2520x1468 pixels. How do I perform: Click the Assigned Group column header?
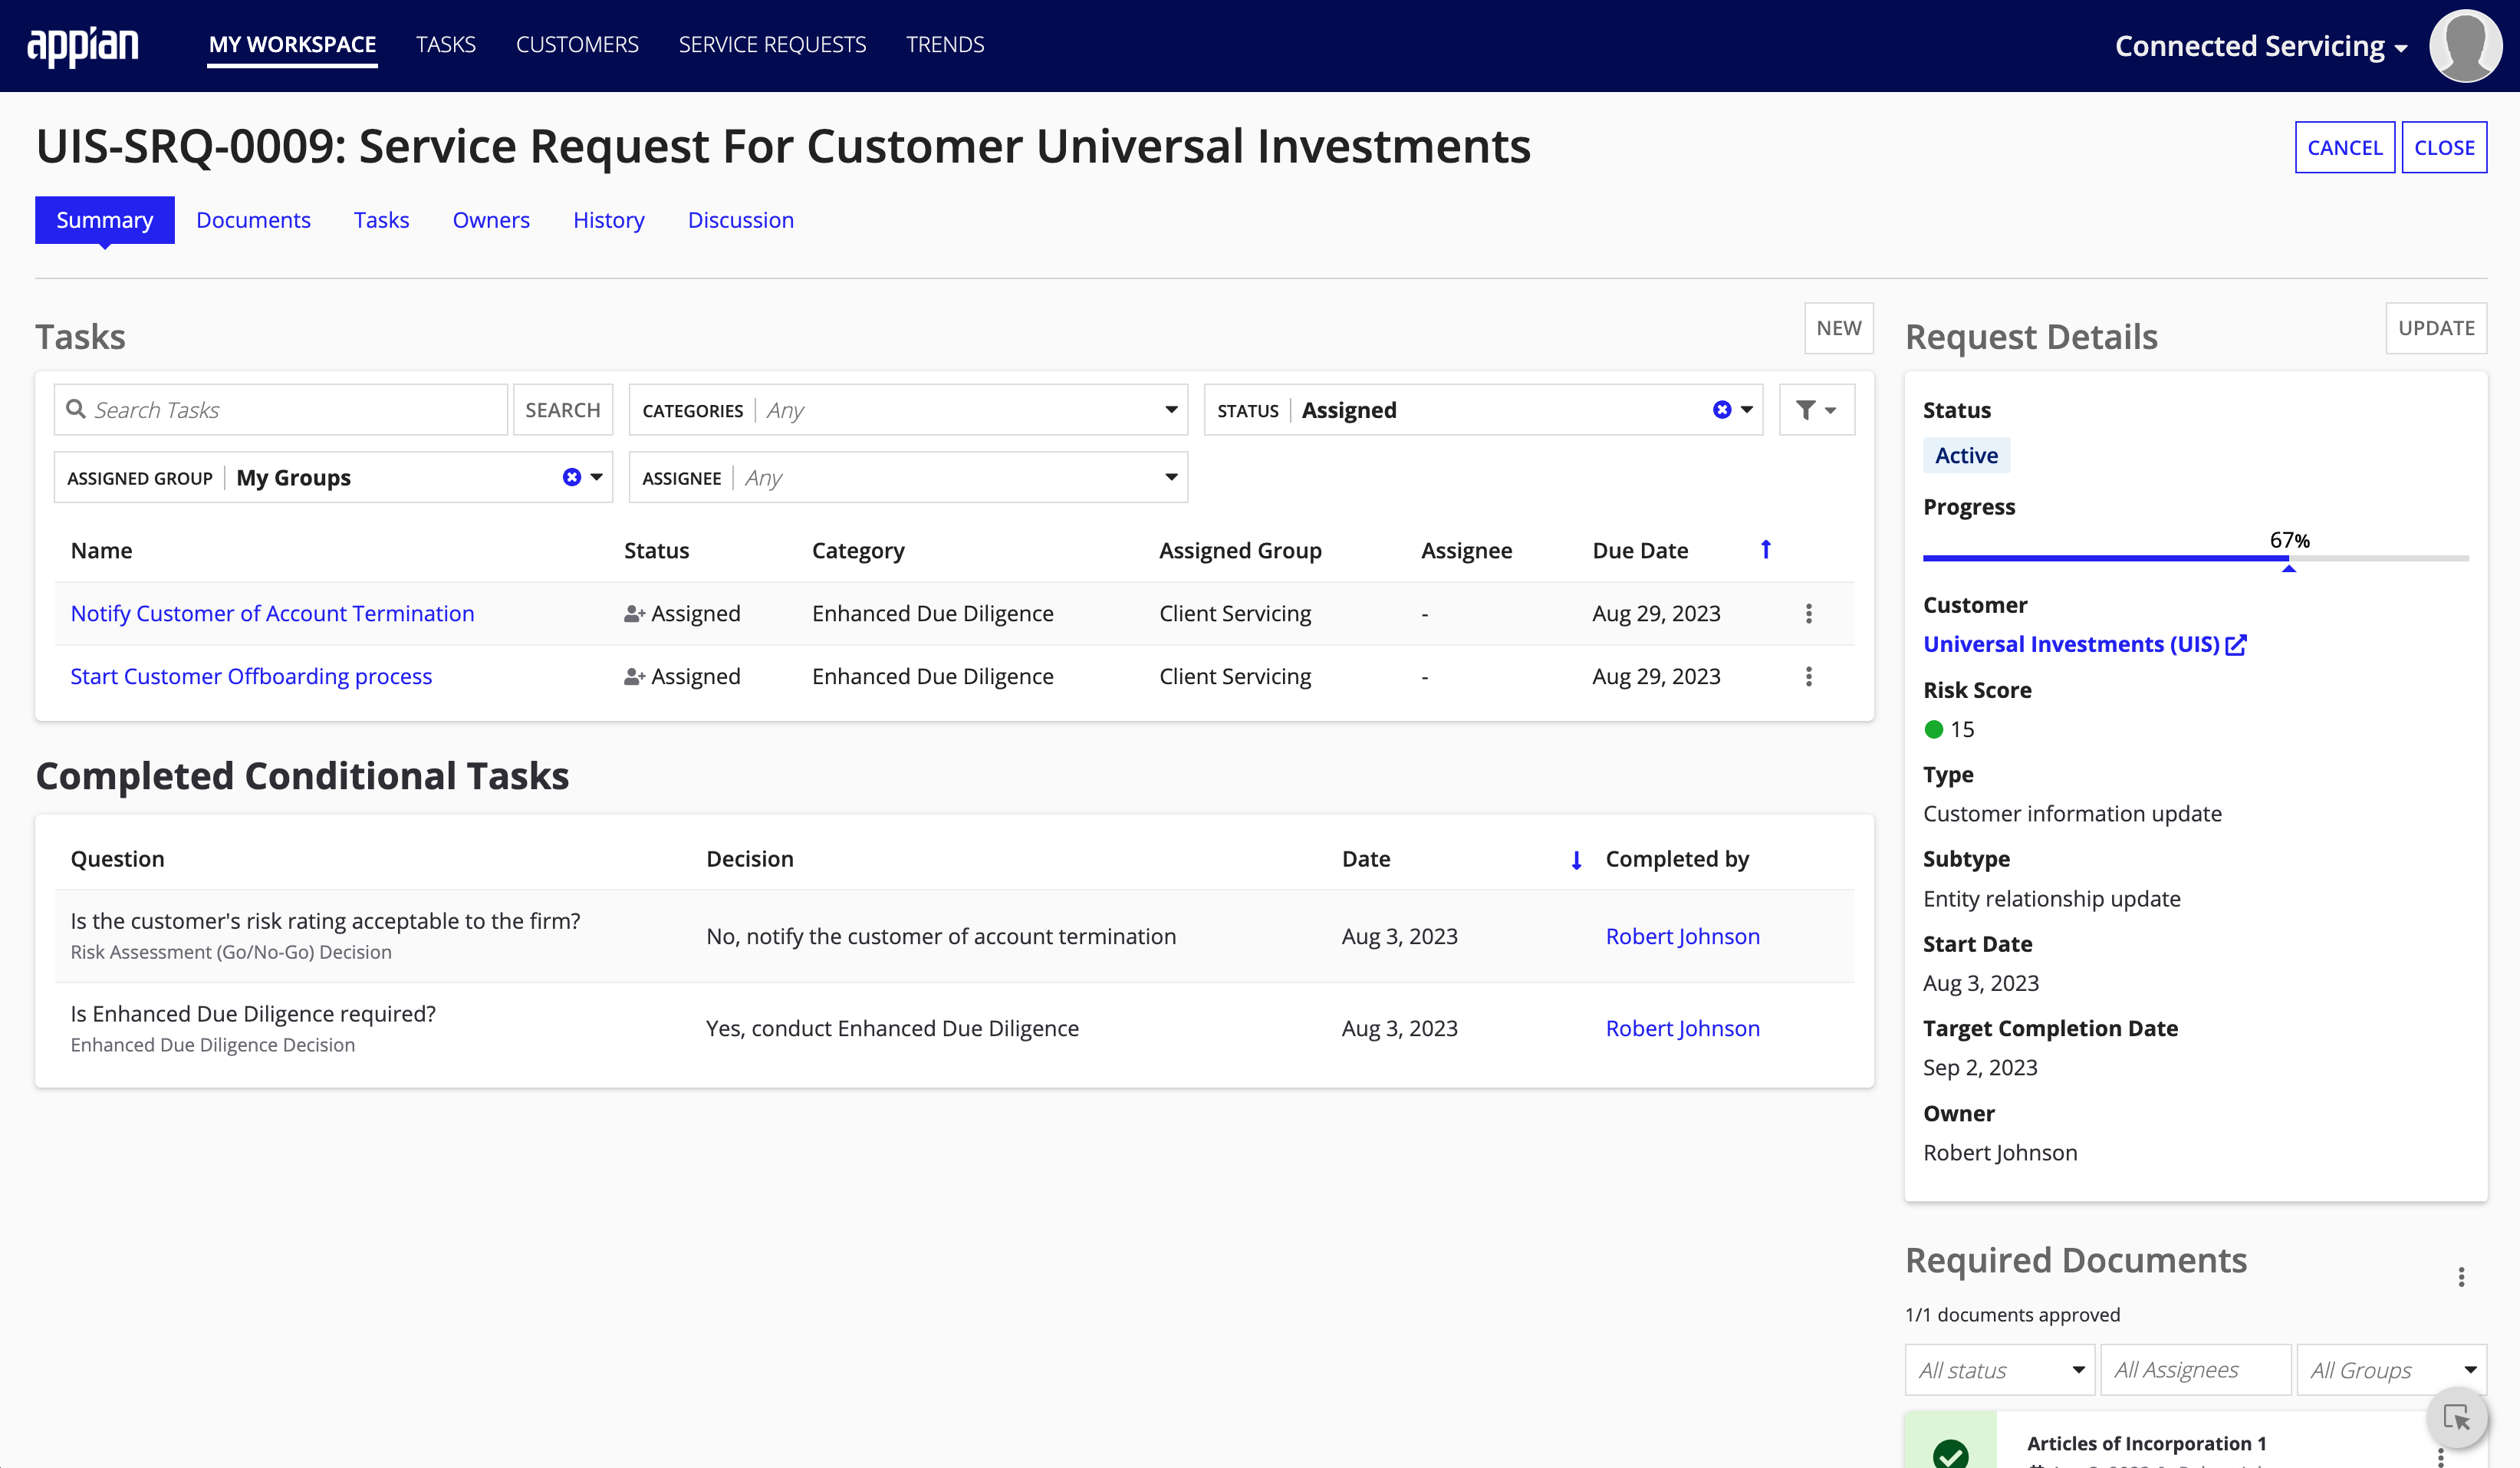pos(1240,551)
